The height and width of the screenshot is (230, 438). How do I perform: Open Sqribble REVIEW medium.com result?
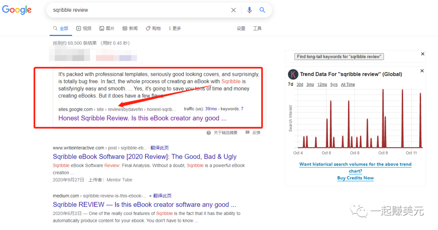[144, 205]
